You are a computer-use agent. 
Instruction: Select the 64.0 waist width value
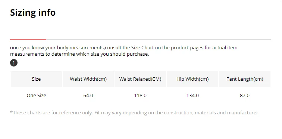pos(88,95)
